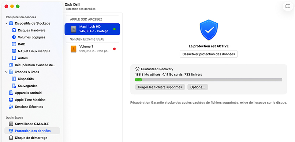Open Disques Hardware in the sidebar

[x=31, y=30]
